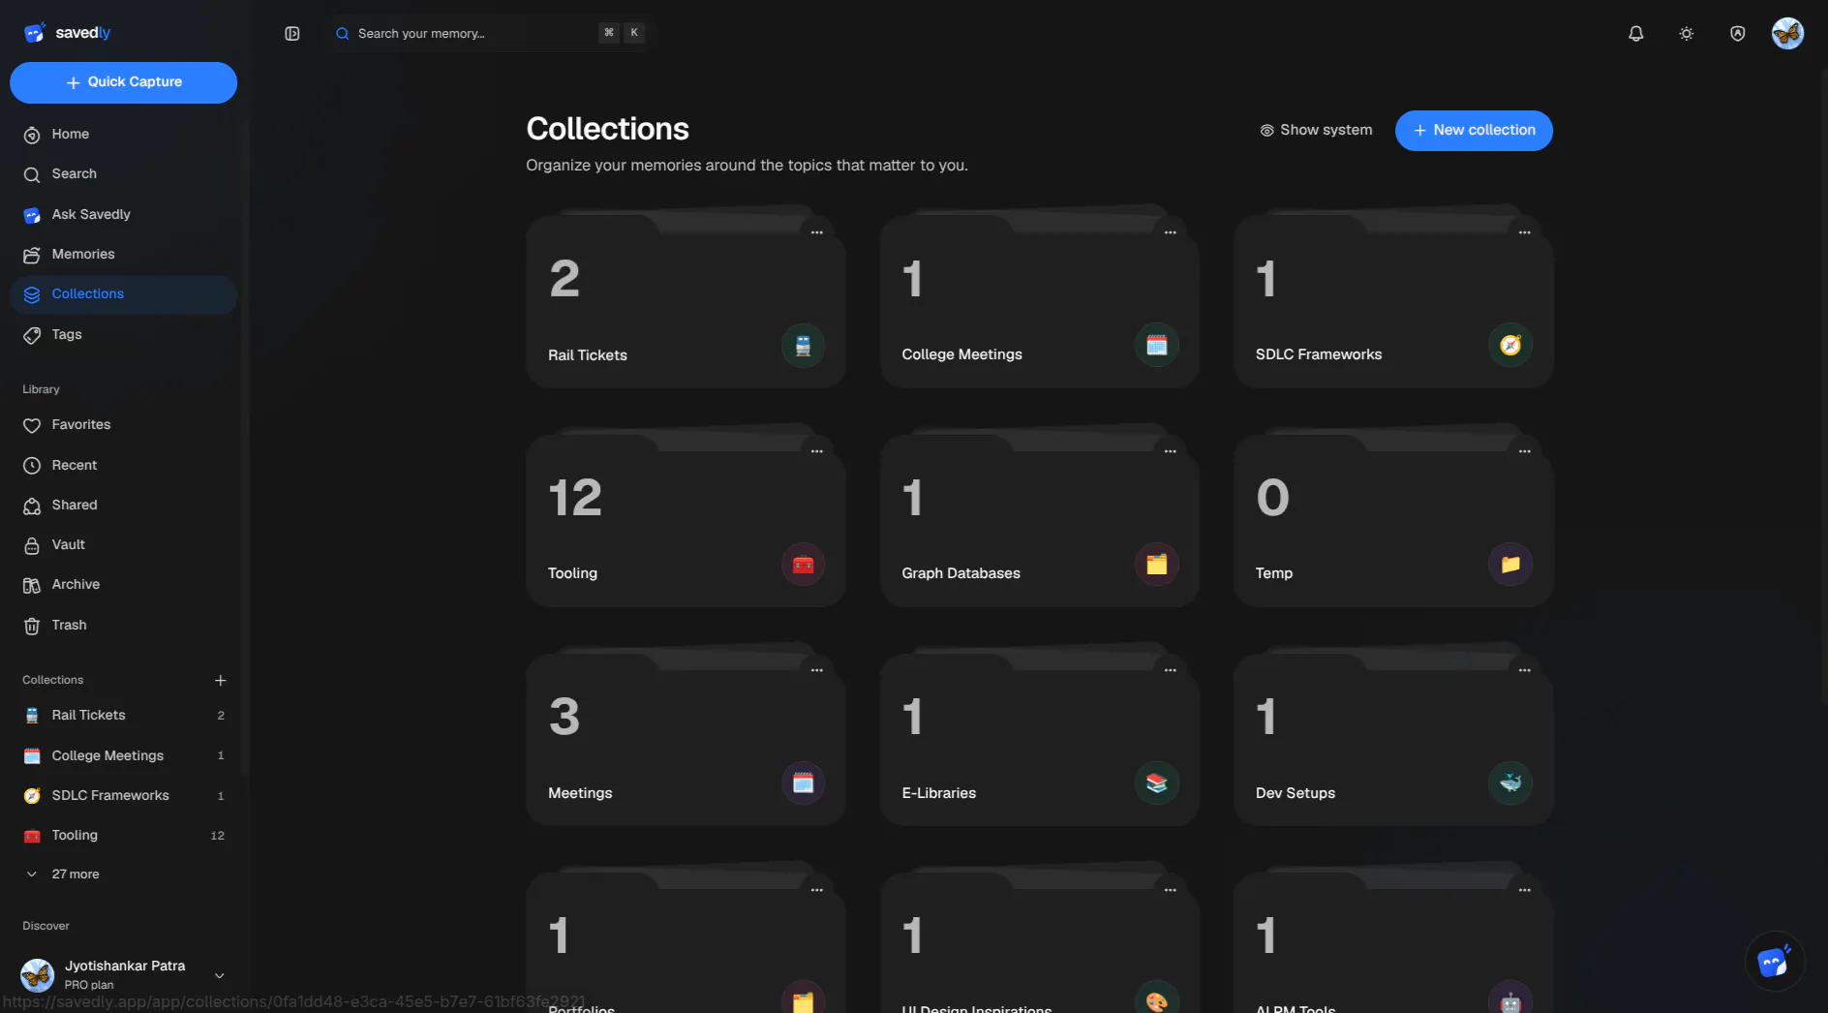
Task: Open Archive in Library
Action: (123, 584)
